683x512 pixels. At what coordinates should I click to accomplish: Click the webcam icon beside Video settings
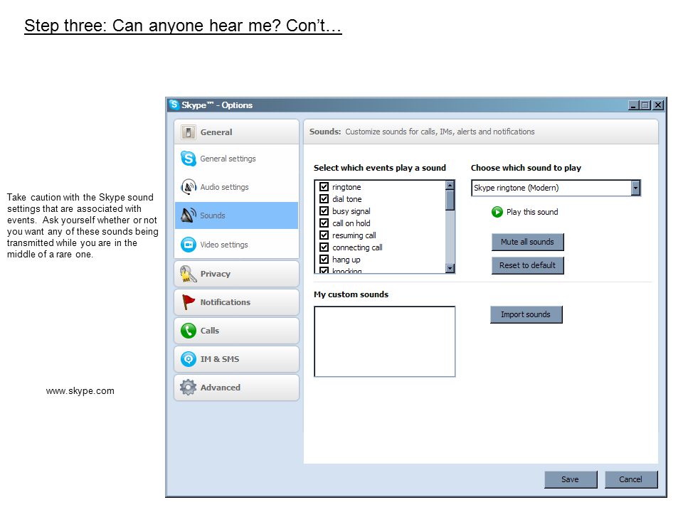[188, 245]
